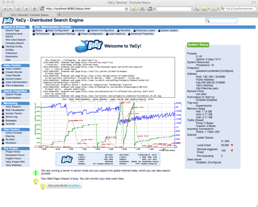Open the Basic Configuration tab
The width and height of the screenshot is (258, 207).
point(58,31)
